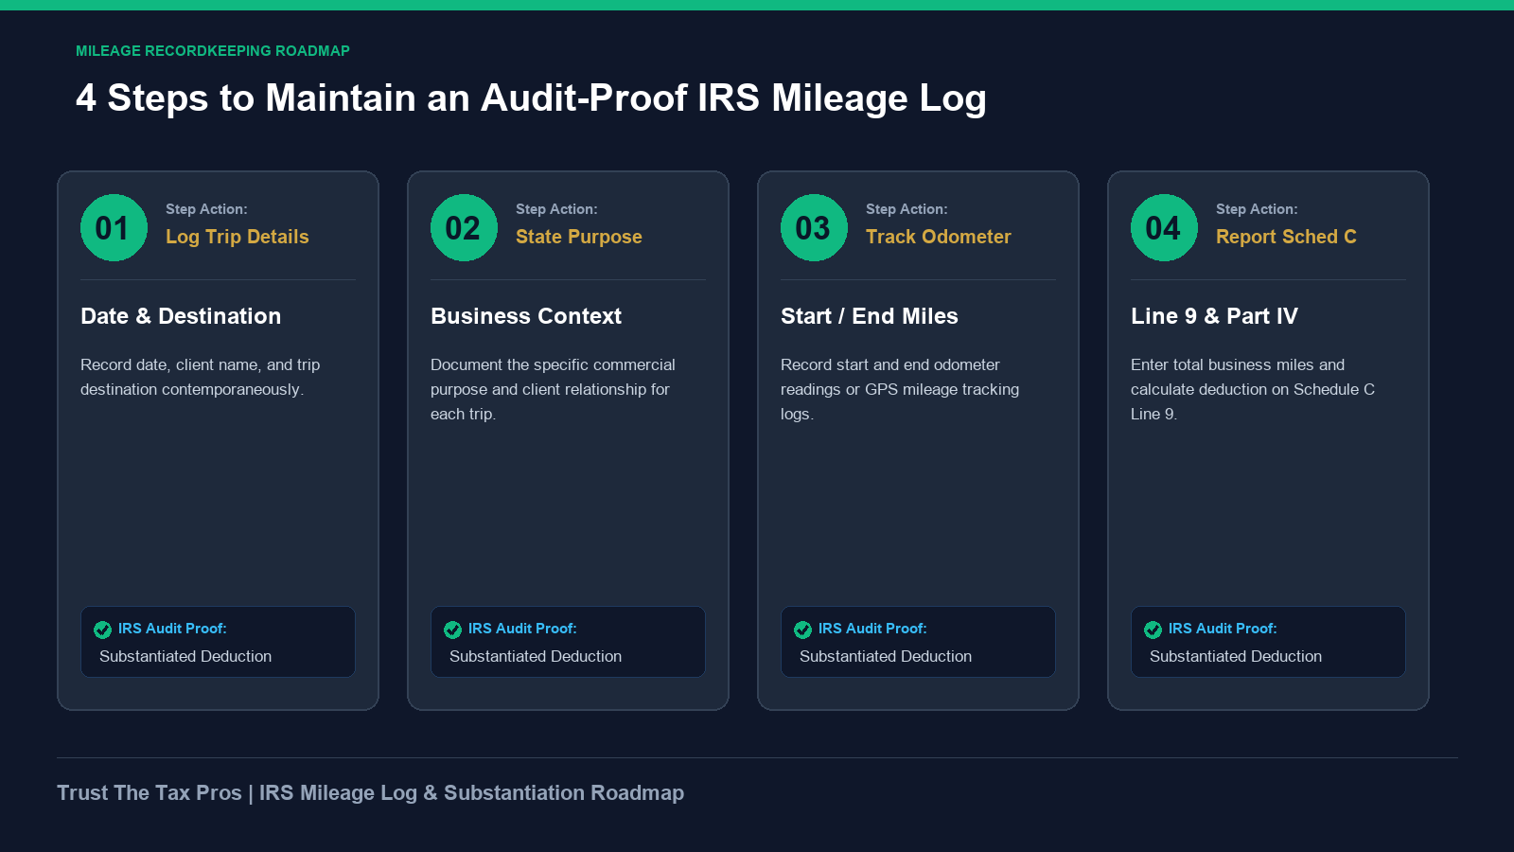This screenshot has width=1514, height=852.
Task: Click the 'Trust The Tax Pros' footer text
Action: 370,793
